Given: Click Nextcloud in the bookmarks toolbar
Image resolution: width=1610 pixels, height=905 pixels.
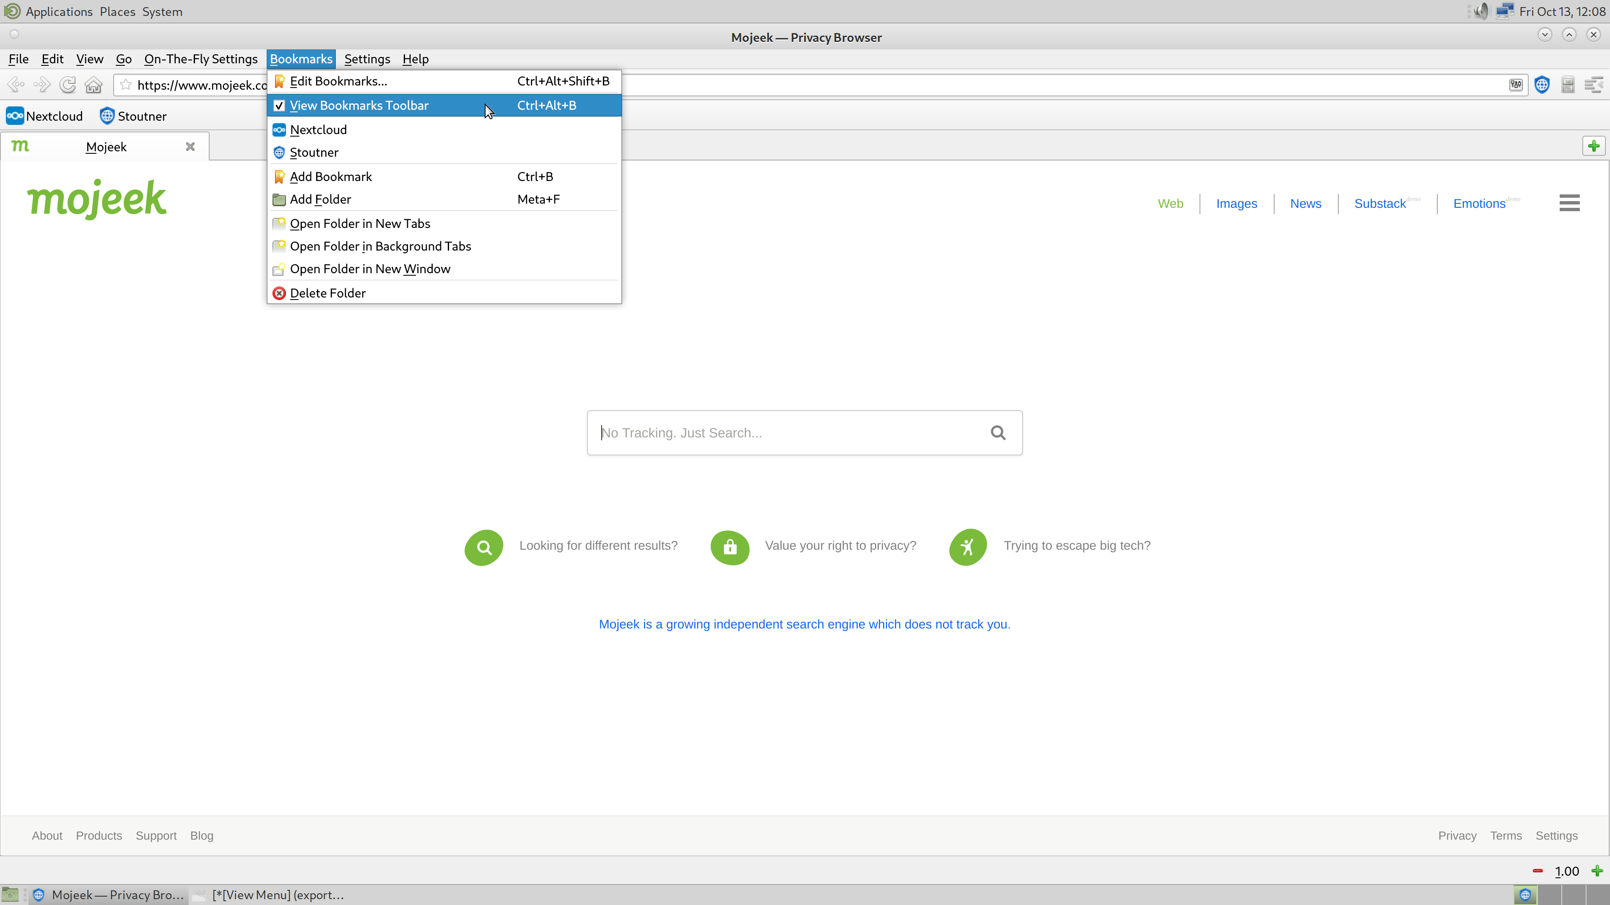Looking at the screenshot, I should pos(45,116).
